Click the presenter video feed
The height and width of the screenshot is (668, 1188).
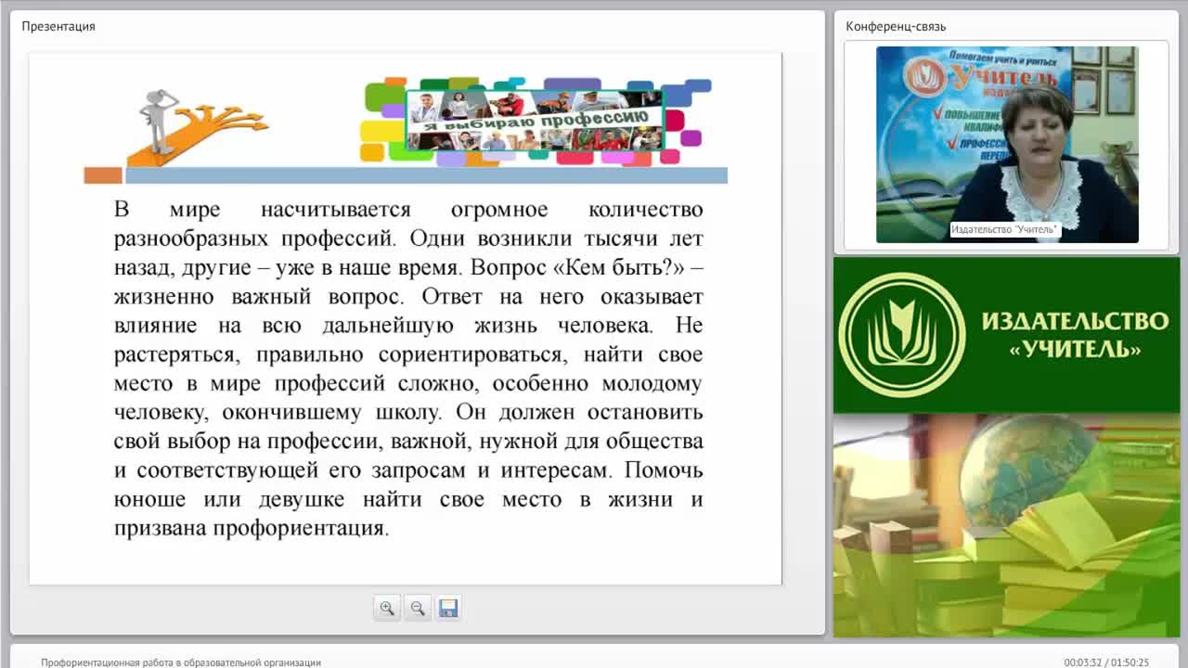[1007, 145]
